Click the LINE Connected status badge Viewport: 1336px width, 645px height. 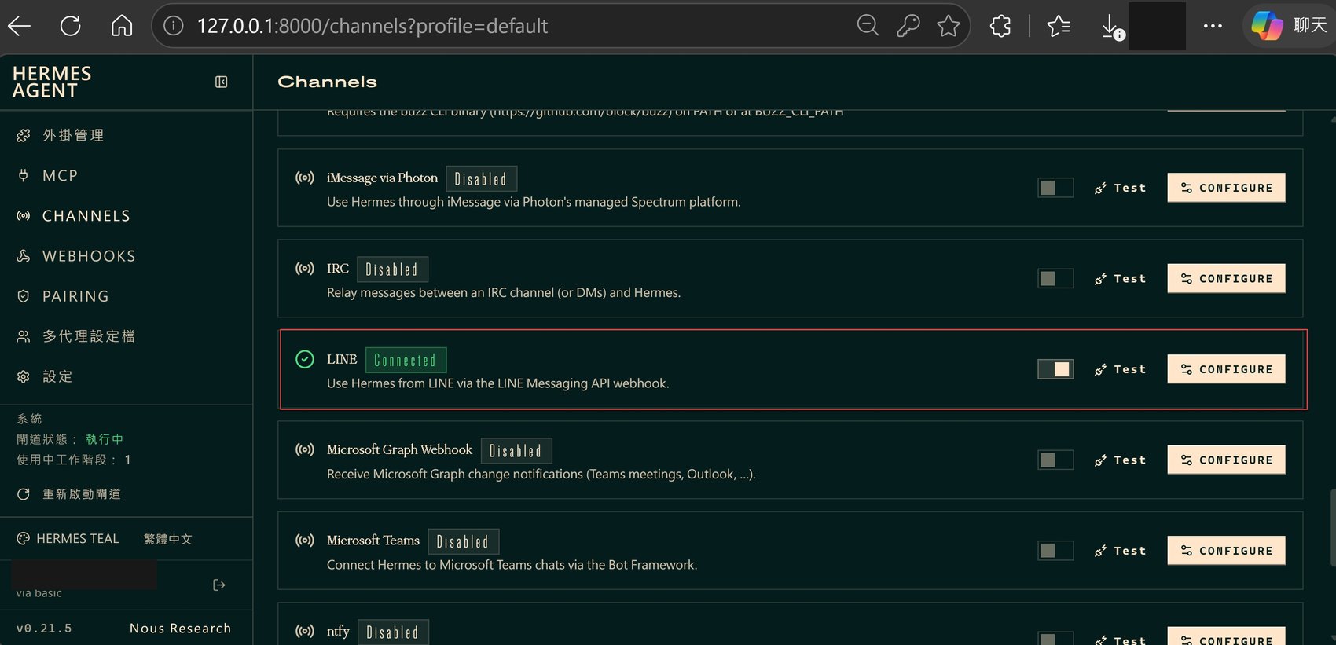[406, 360]
